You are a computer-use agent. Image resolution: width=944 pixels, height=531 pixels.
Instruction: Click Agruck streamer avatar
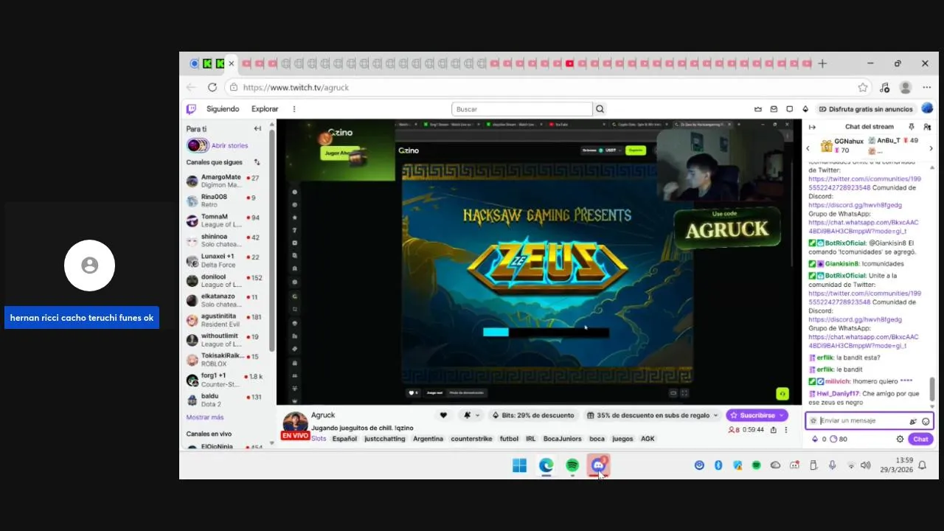(x=295, y=424)
